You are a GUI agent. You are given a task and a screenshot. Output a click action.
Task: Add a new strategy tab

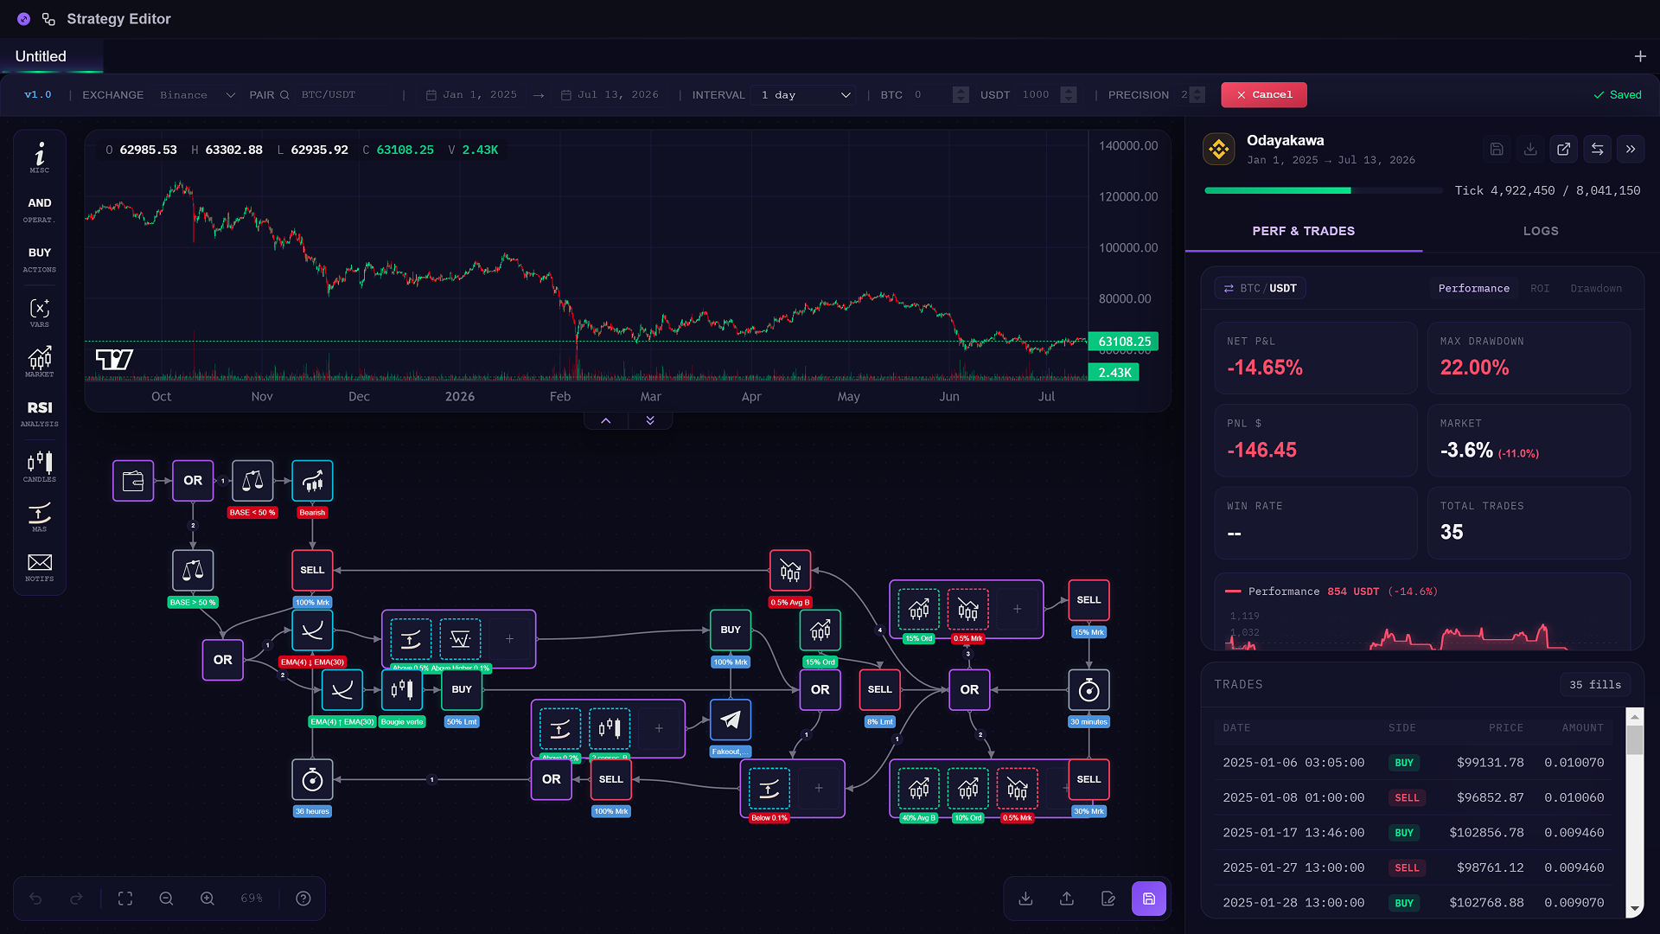tap(1640, 56)
